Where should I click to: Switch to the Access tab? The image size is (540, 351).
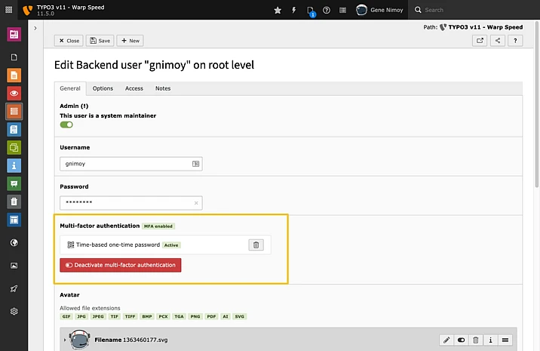(x=134, y=88)
